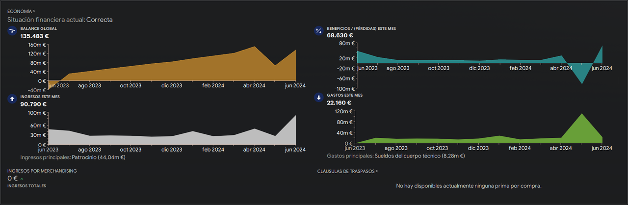Click the Gastos este mes down-arrow icon

[x=318, y=98]
